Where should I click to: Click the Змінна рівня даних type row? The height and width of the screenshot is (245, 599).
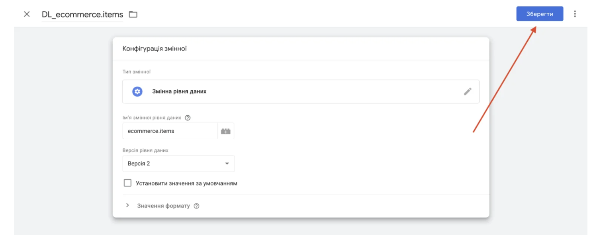click(301, 91)
